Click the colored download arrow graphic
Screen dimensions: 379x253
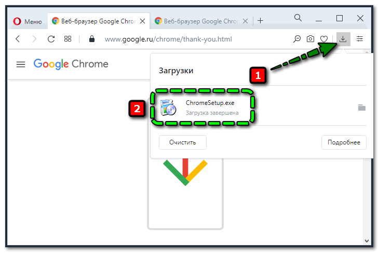(x=185, y=172)
